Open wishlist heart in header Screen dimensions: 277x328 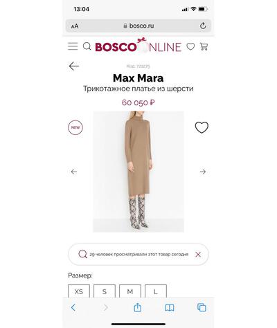pos(190,46)
